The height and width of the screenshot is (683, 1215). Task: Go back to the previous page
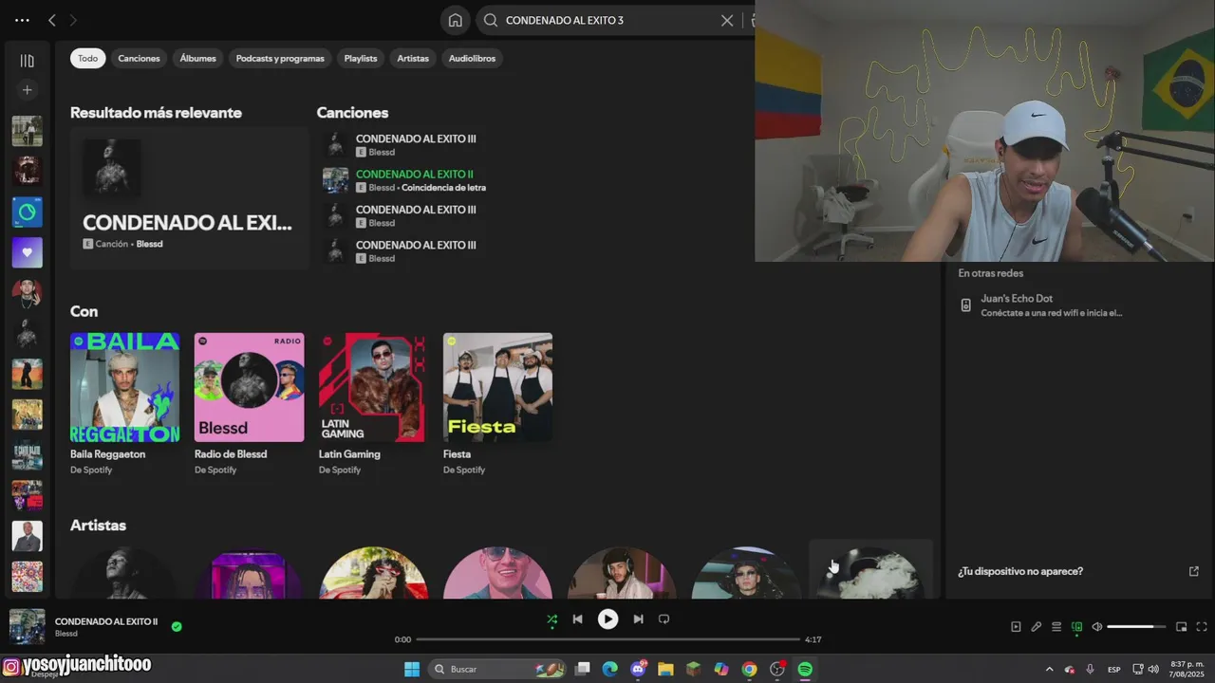coord(52,20)
